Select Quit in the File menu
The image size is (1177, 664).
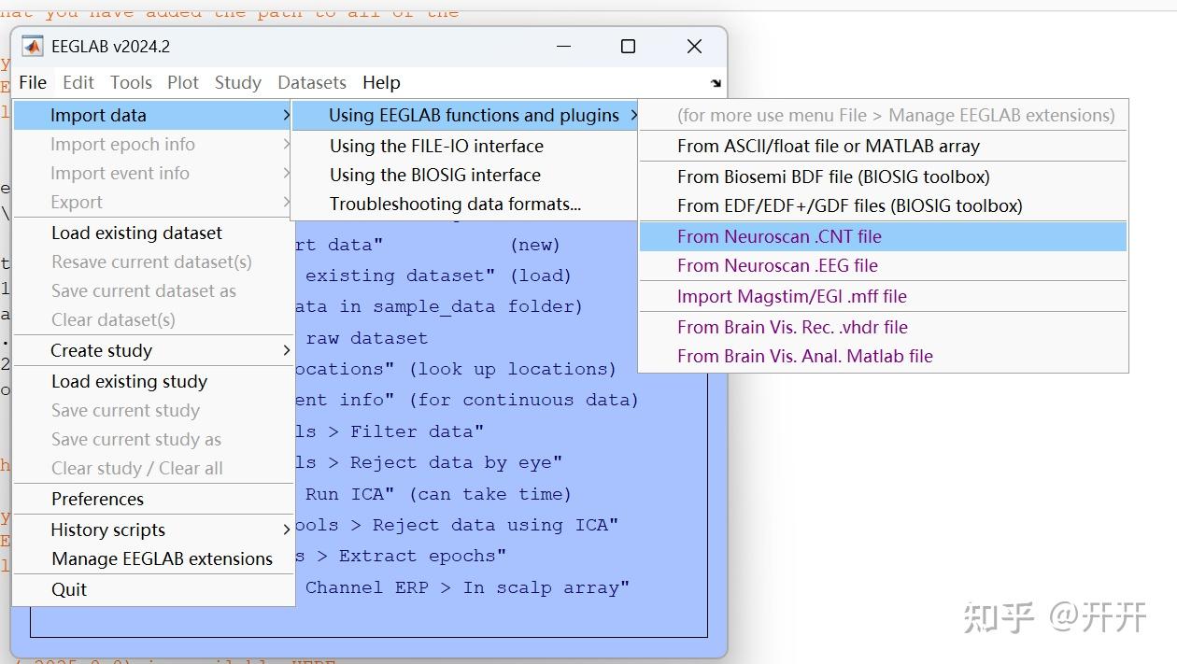point(153,589)
